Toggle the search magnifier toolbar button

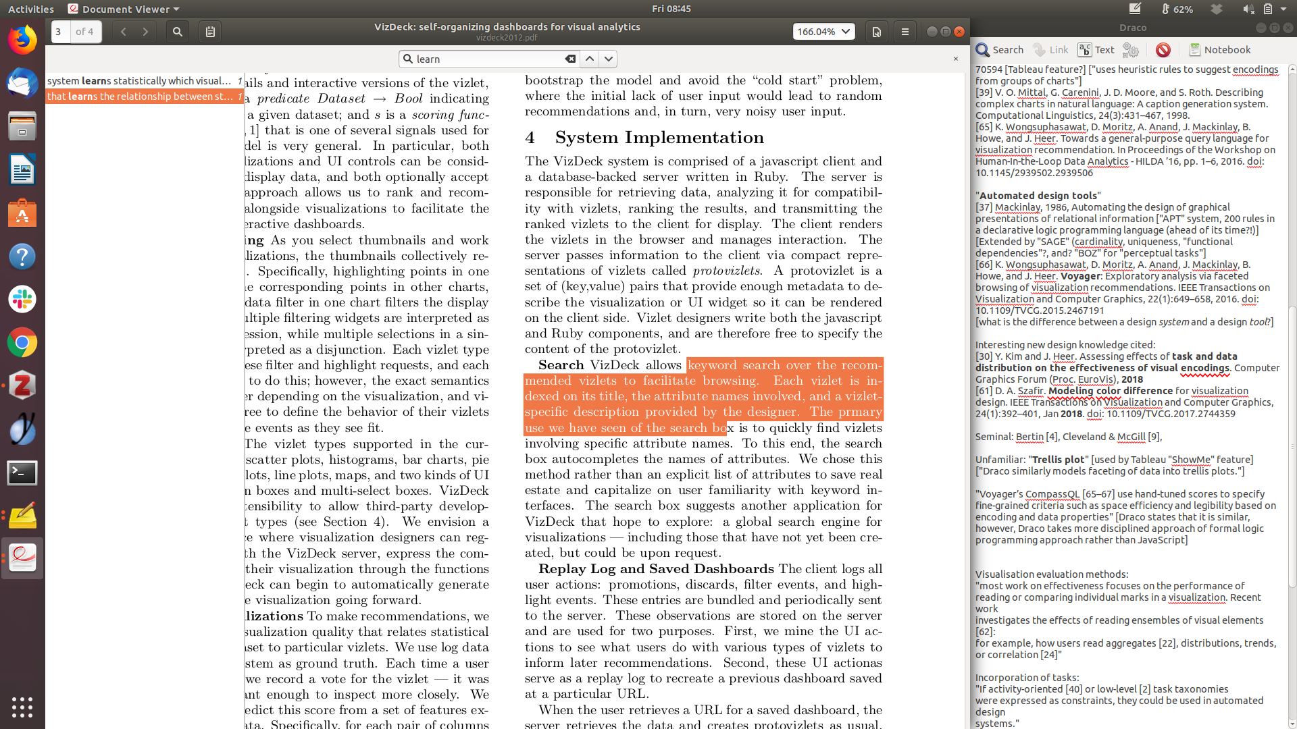pyautogui.click(x=178, y=32)
